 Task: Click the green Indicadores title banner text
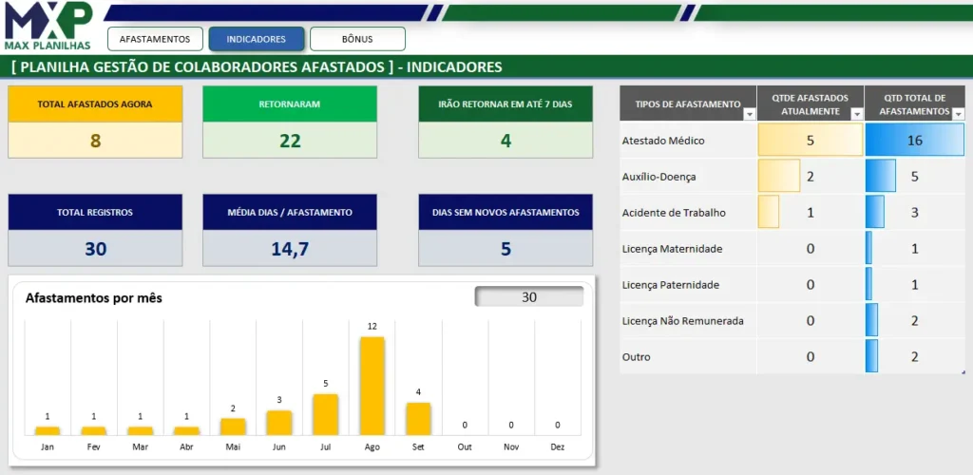pyautogui.click(x=257, y=66)
